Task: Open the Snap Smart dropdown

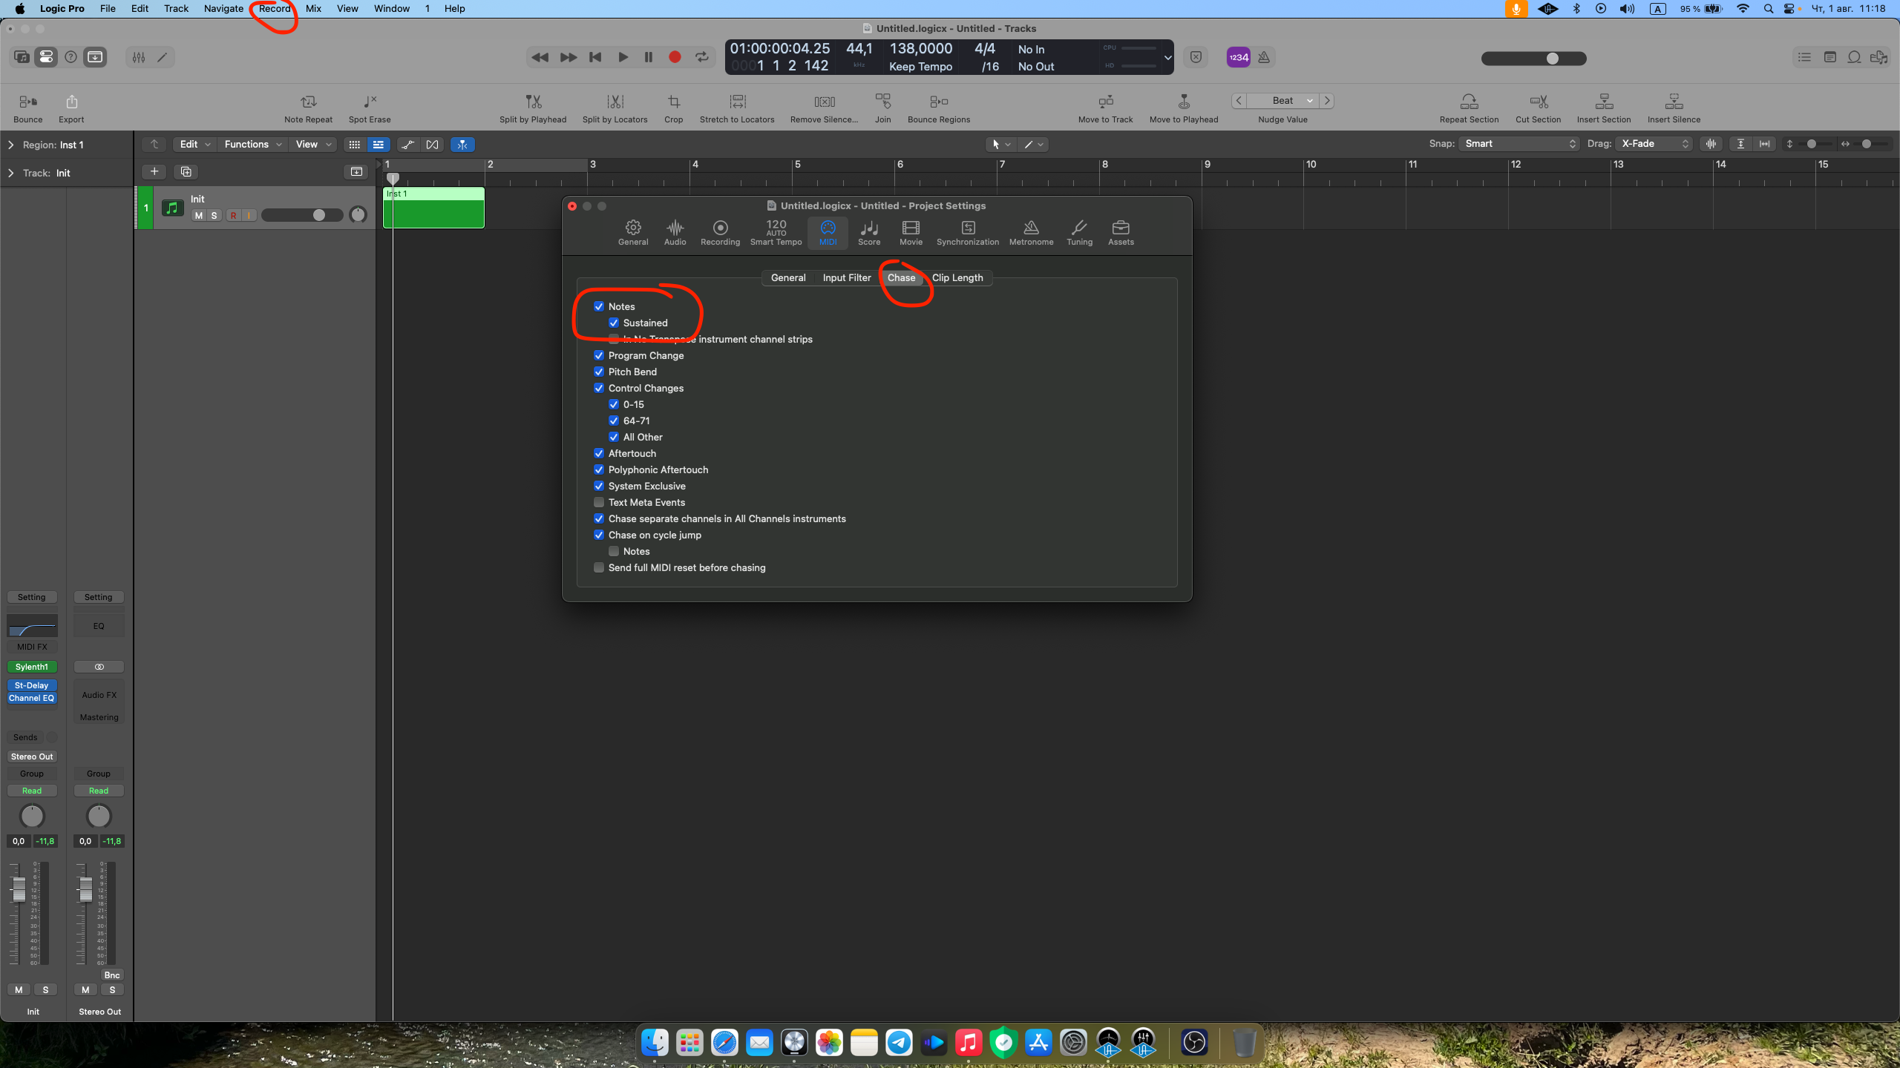Action: coord(1519,144)
